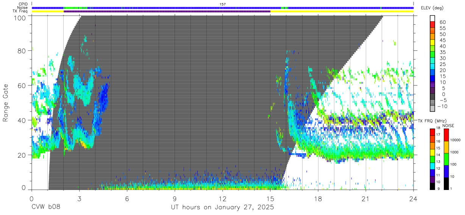The height and width of the screenshot is (215, 465).
Task: Click the CPID value 157 label
Action: 223,4
